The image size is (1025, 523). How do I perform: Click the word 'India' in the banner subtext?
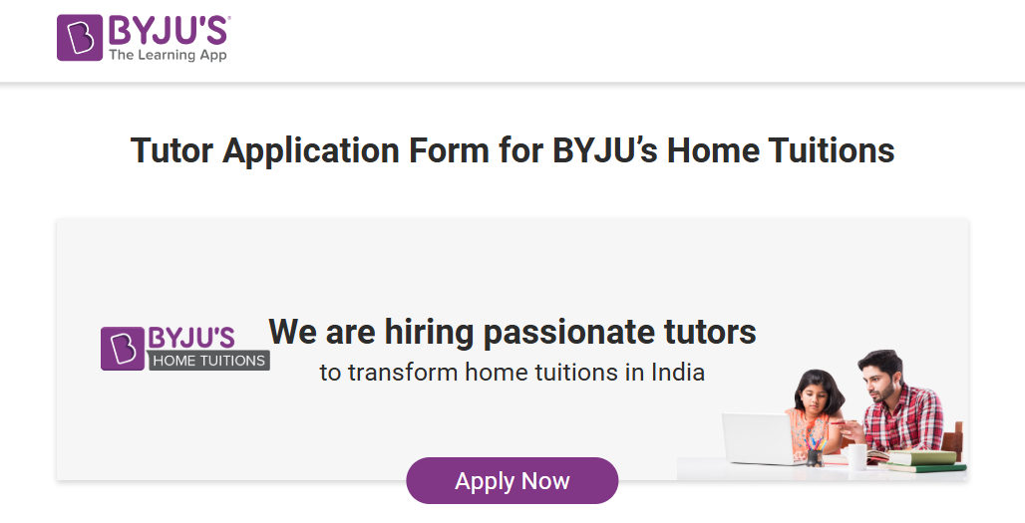pos(678,373)
